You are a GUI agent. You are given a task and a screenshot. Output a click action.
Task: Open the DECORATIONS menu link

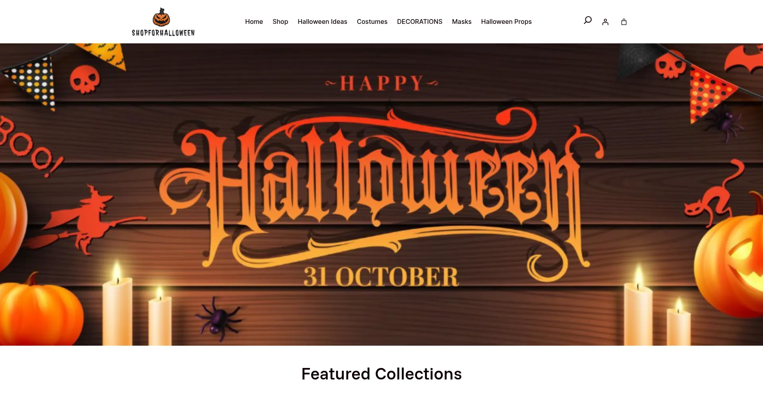coord(420,21)
